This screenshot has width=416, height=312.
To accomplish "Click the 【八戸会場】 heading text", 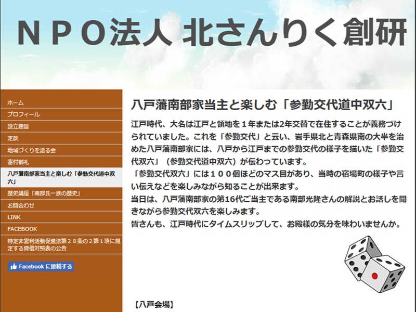I will pos(154,305).
